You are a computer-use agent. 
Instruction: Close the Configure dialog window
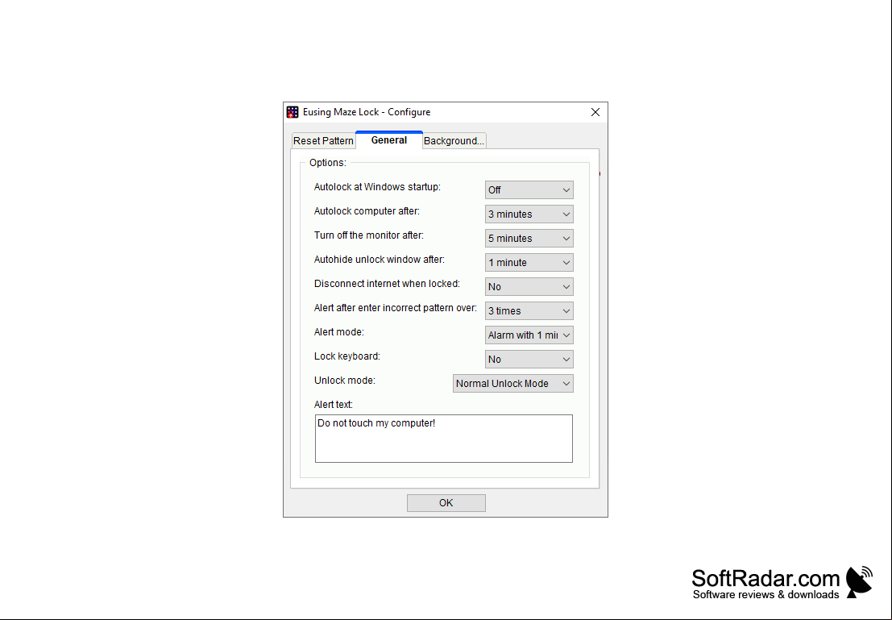pyautogui.click(x=595, y=112)
